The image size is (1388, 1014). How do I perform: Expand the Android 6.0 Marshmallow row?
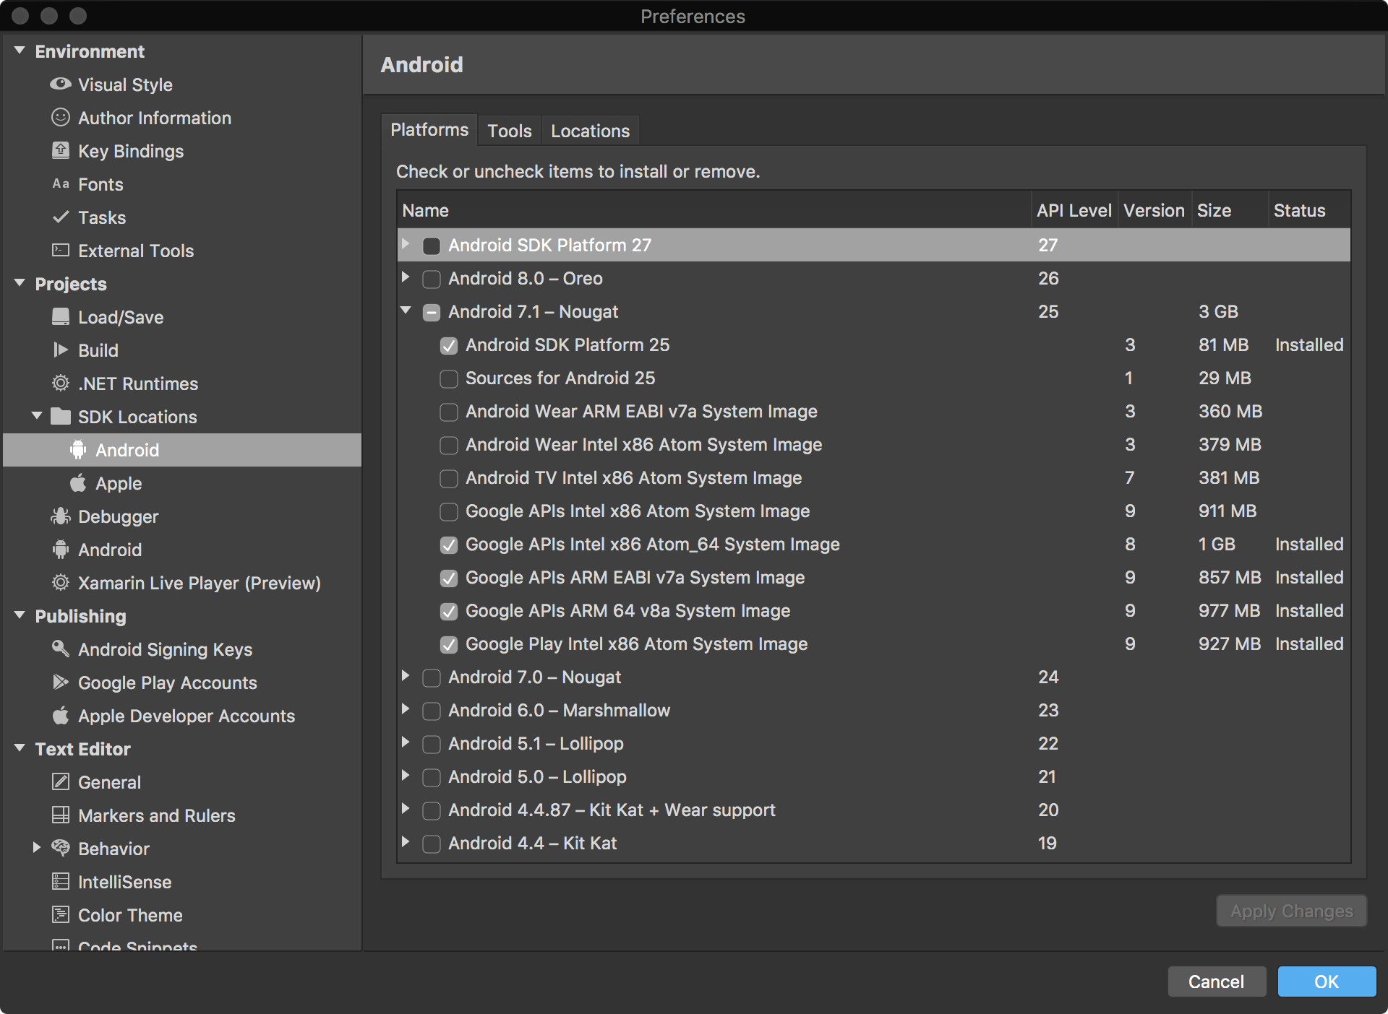click(x=406, y=711)
